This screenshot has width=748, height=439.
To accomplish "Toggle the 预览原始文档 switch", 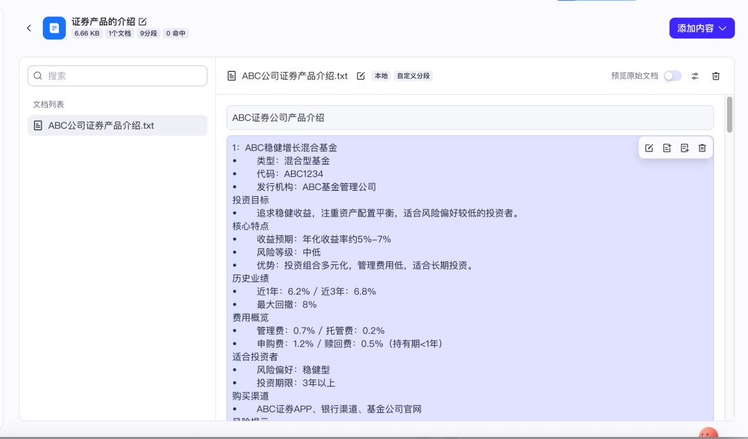I will (673, 76).
